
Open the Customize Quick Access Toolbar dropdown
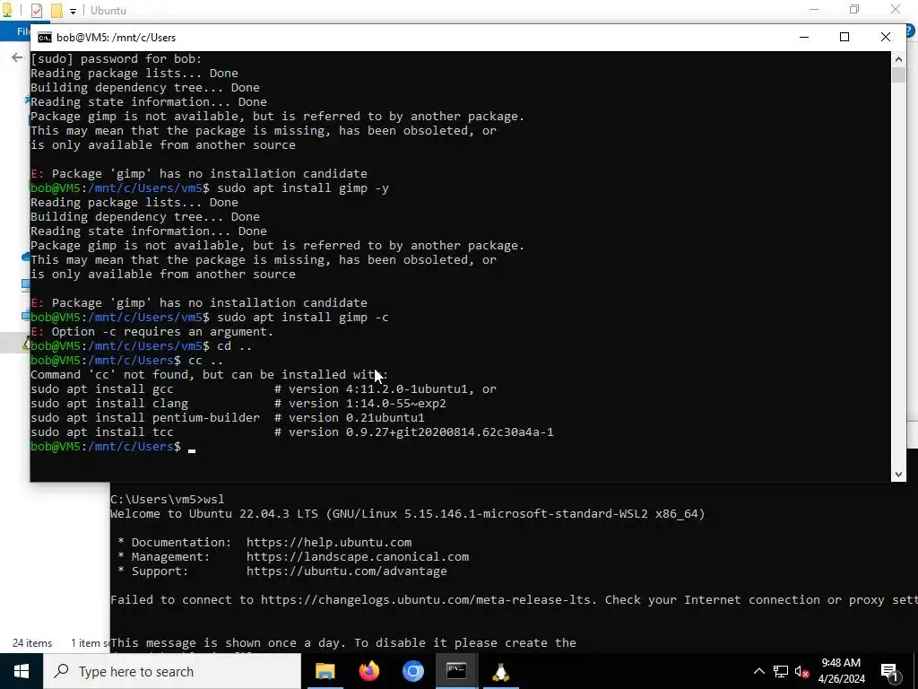point(73,11)
